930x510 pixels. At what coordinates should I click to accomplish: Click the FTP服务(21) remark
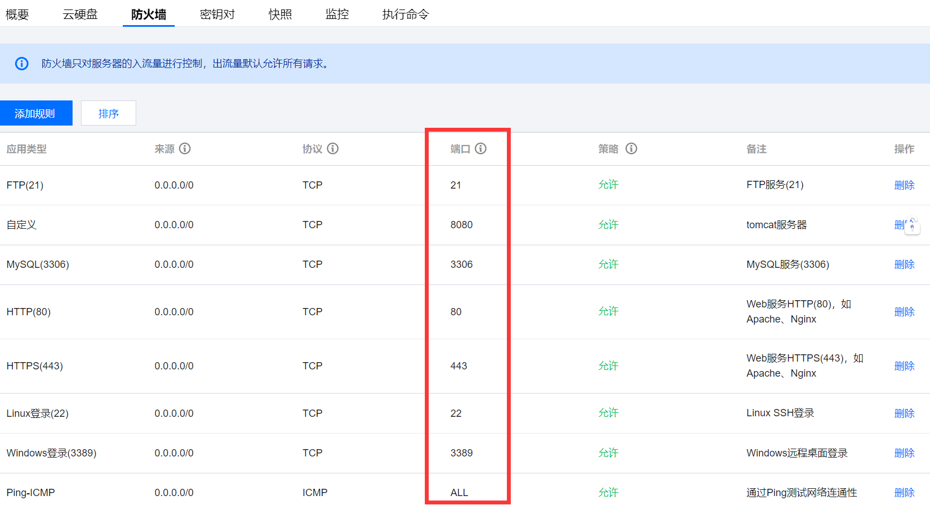(775, 185)
